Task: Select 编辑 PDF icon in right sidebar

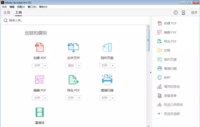Action: [160, 32]
